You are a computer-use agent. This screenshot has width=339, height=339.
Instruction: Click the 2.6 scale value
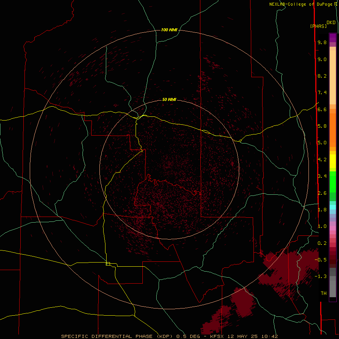[322, 193]
